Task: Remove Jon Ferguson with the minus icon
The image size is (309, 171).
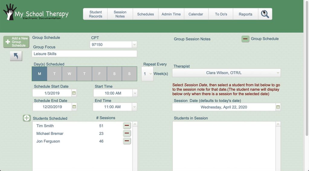Action: 127,141
